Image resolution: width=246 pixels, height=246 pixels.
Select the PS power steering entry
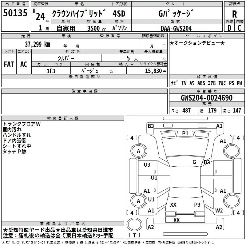(232, 83)
